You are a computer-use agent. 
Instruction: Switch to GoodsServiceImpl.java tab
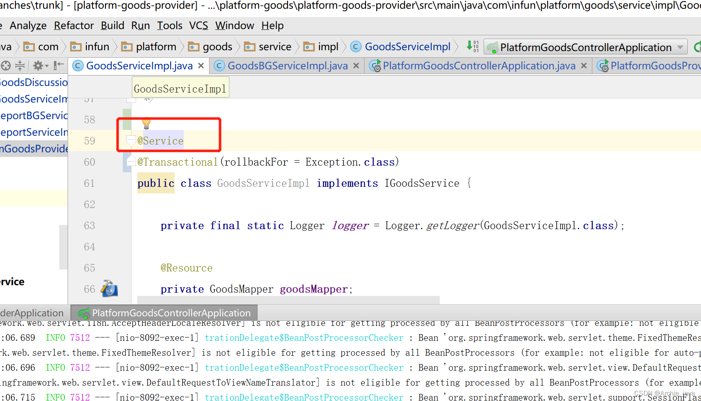click(139, 66)
